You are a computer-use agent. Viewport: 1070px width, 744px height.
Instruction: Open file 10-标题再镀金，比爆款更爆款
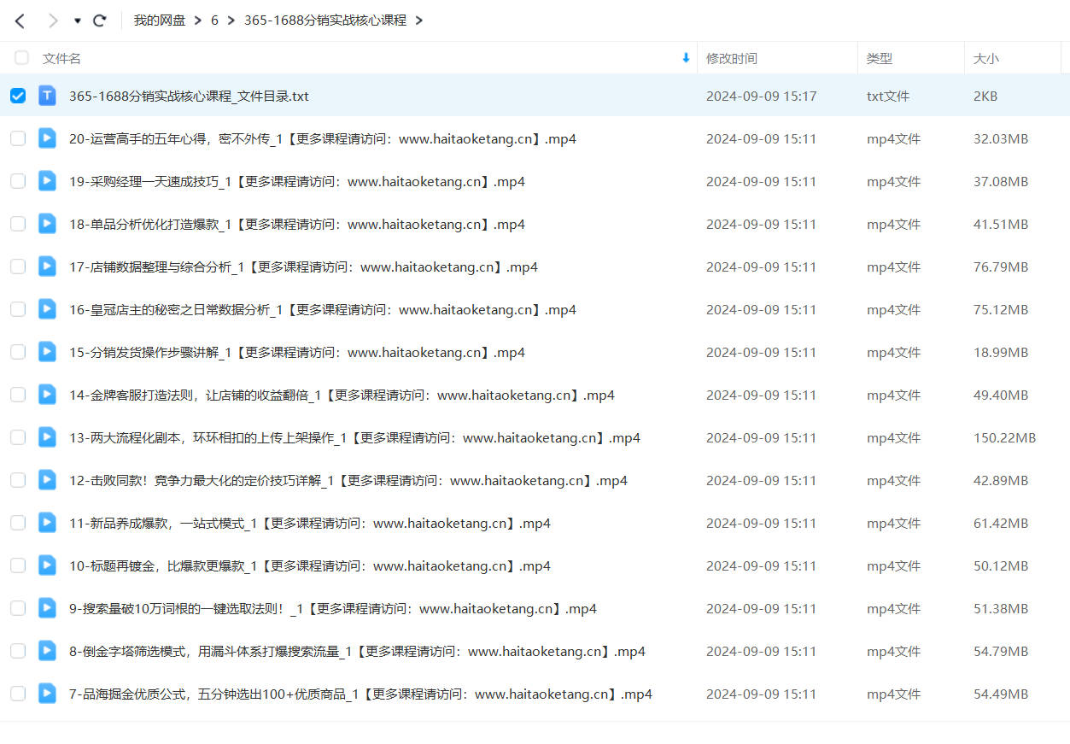pos(310,565)
